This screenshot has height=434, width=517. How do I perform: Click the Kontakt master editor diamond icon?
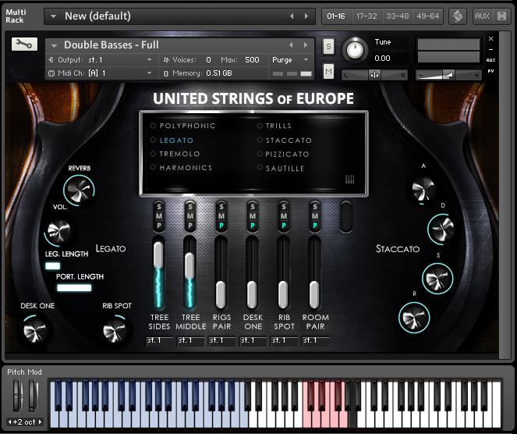tap(457, 16)
